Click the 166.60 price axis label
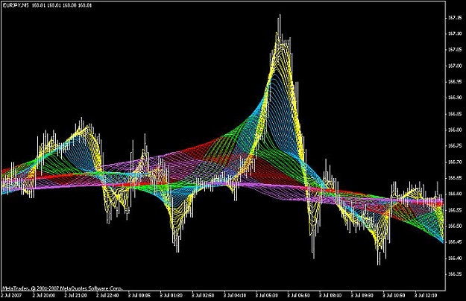 (455, 194)
